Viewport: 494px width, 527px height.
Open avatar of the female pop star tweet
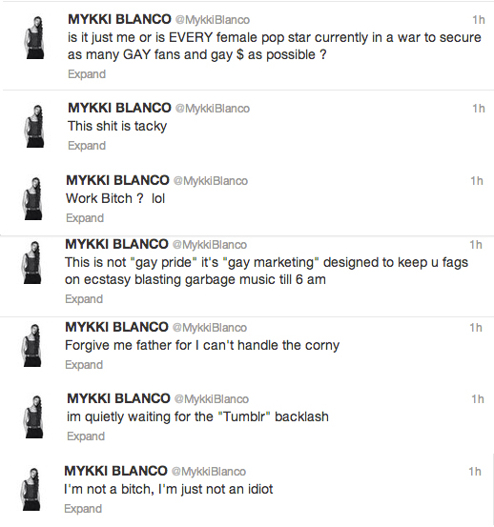[x=34, y=38]
